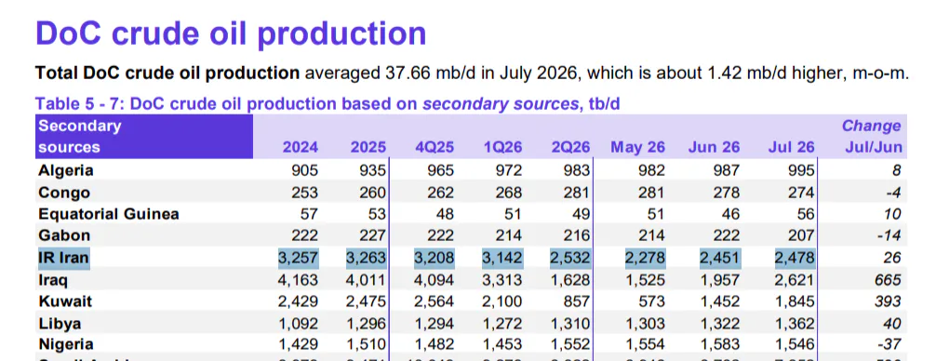The image size is (936, 361).
Task: Click the '4Q25' column header
Action: (x=434, y=147)
